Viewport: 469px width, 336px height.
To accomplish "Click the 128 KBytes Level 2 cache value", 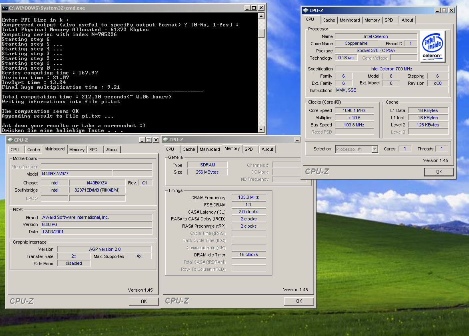I will pyautogui.click(x=428, y=125).
